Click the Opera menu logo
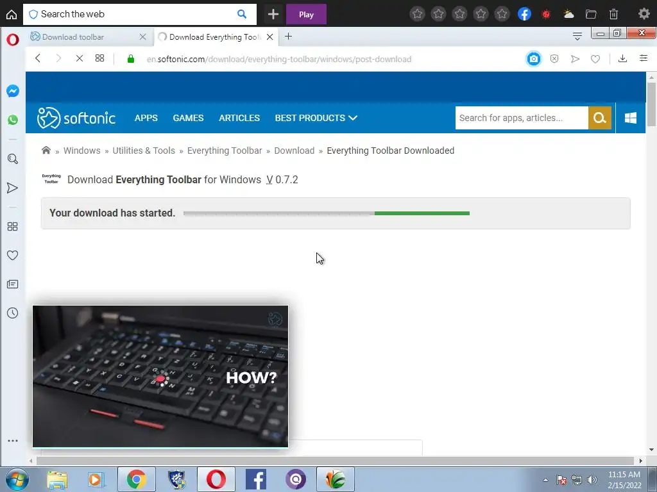 (13, 40)
